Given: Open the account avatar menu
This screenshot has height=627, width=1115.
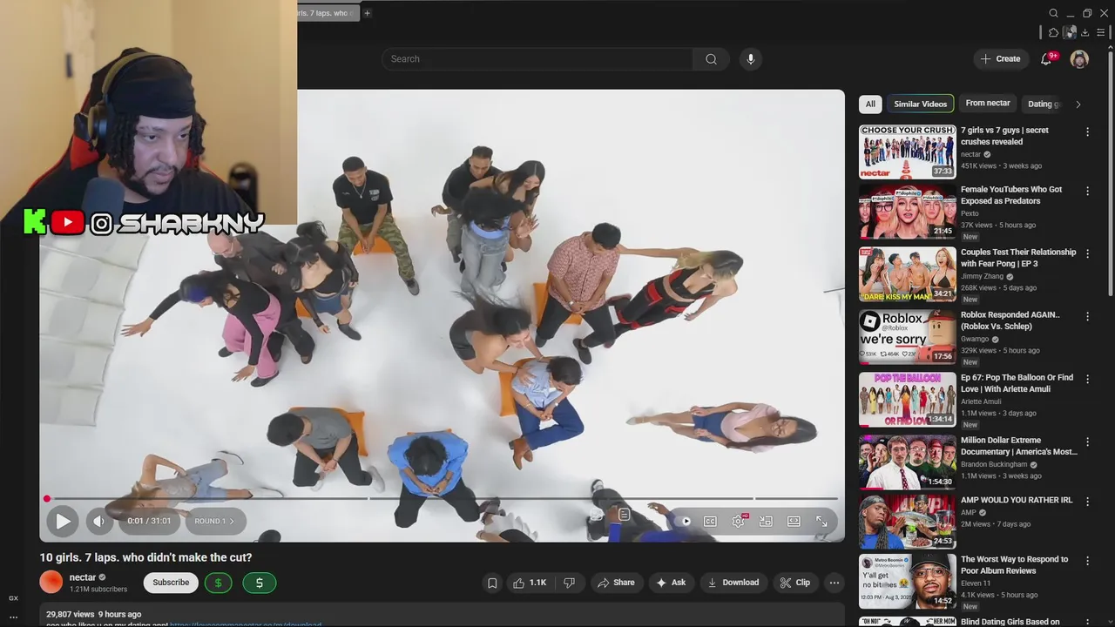Looking at the screenshot, I should (1079, 59).
